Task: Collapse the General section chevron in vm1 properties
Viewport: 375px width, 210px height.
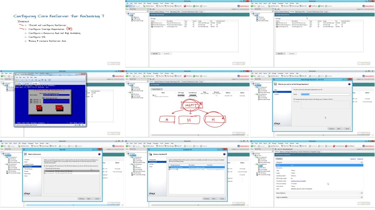Action: coord(362,162)
